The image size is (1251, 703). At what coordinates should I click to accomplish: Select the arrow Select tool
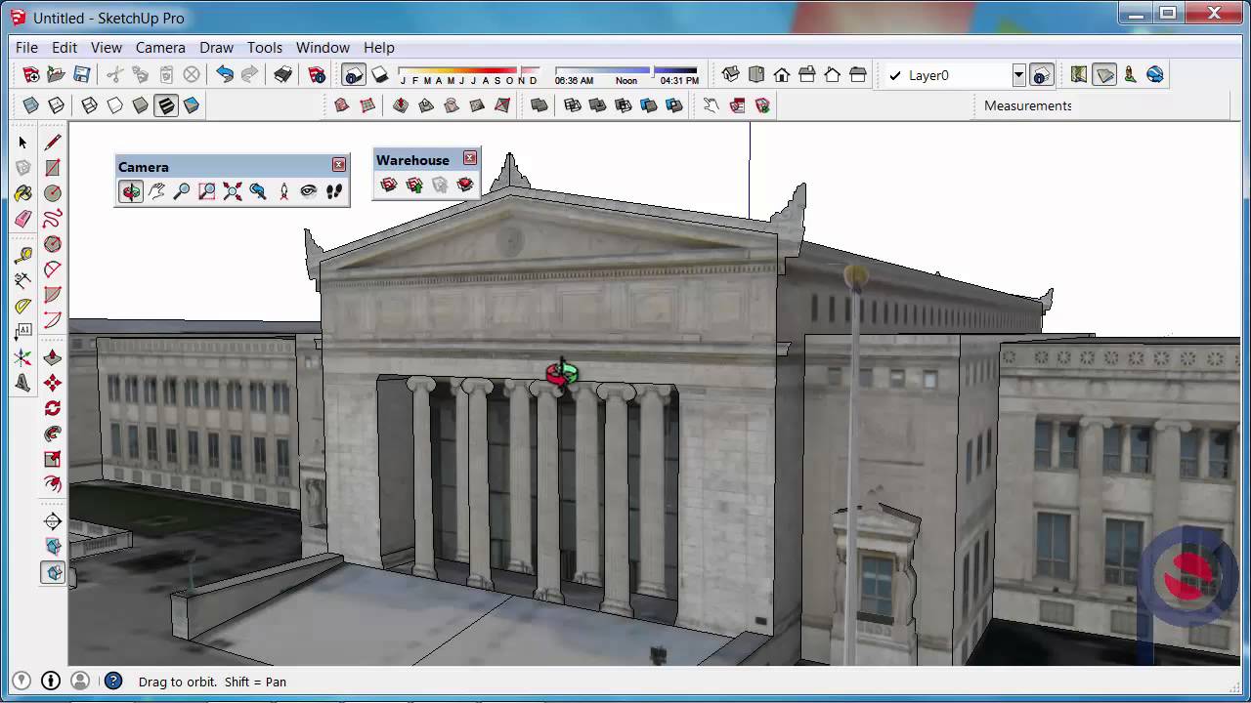[23, 143]
